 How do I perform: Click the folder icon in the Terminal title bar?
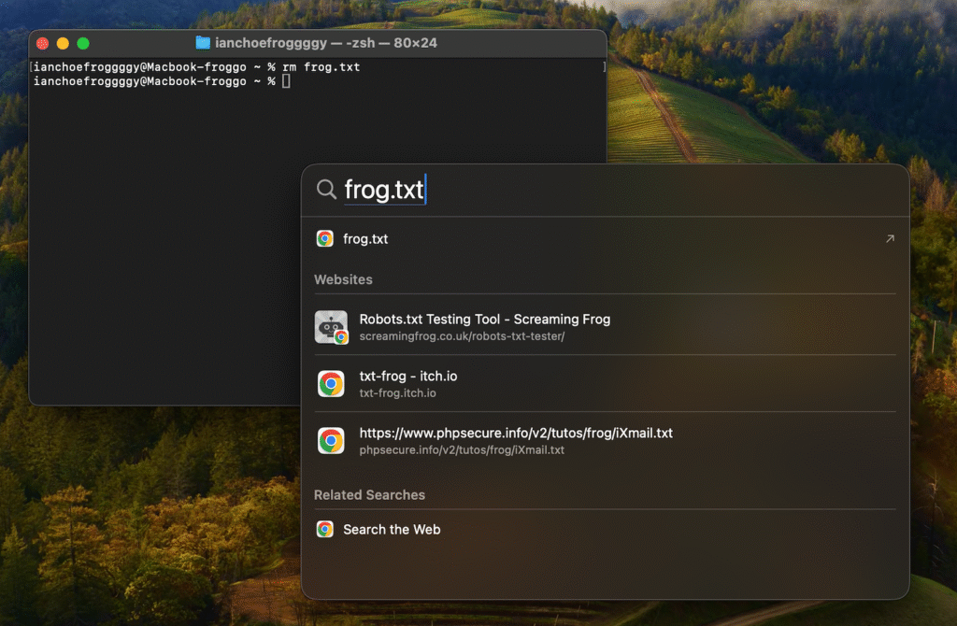pyautogui.click(x=203, y=43)
